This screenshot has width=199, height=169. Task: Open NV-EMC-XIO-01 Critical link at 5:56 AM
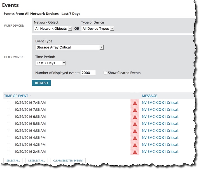tap(160, 124)
